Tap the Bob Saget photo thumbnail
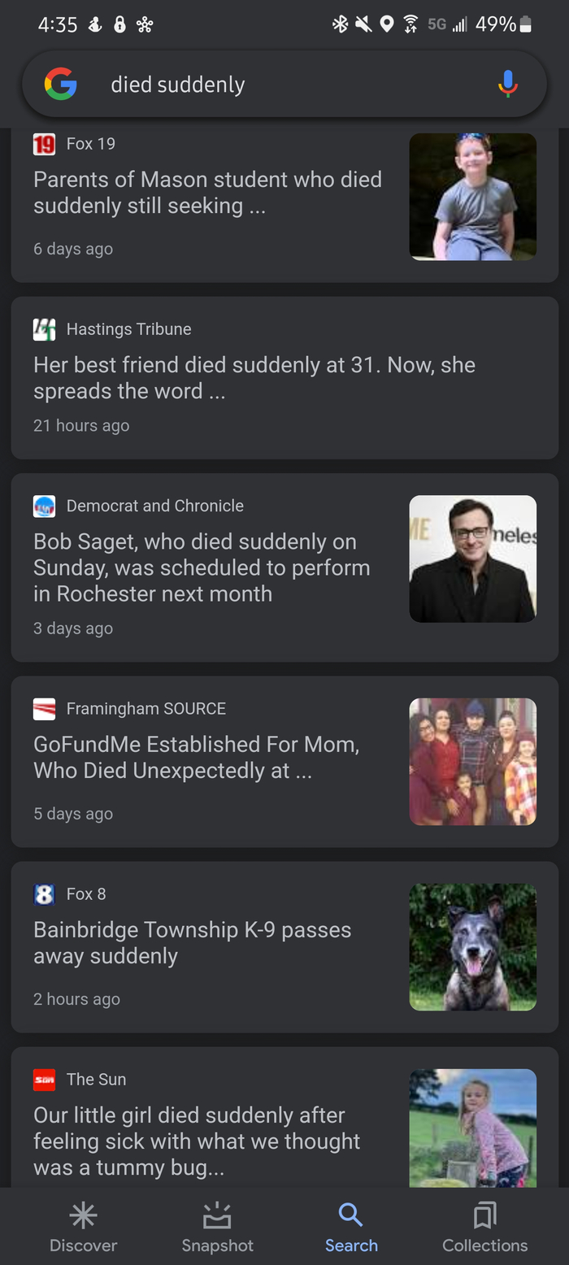Screen dimensions: 569x1265 pyautogui.click(x=472, y=559)
